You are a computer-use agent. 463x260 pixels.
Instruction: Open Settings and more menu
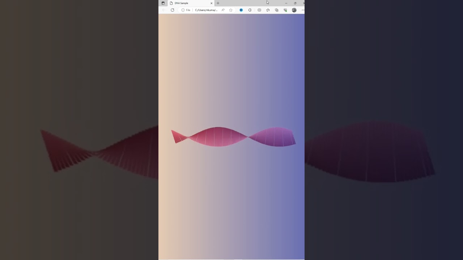coord(302,10)
